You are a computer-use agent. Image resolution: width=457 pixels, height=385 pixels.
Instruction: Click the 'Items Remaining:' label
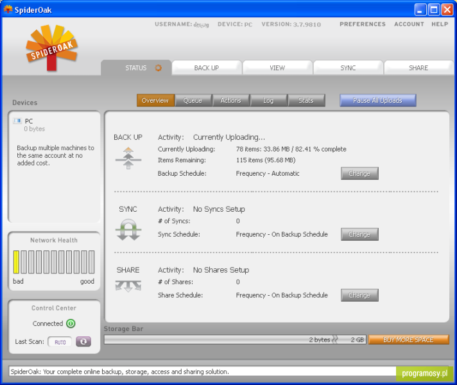(x=182, y=160)
